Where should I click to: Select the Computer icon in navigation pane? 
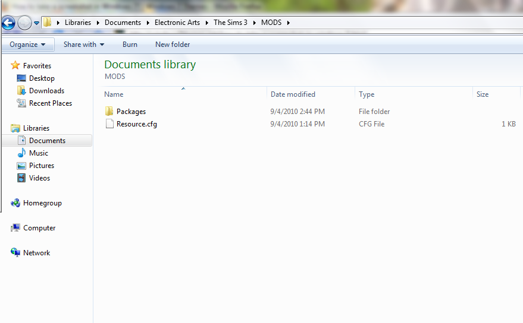coord(15,228)
